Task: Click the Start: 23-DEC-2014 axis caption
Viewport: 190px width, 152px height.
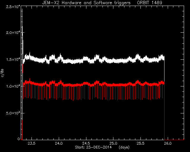Action: point(93,147)
